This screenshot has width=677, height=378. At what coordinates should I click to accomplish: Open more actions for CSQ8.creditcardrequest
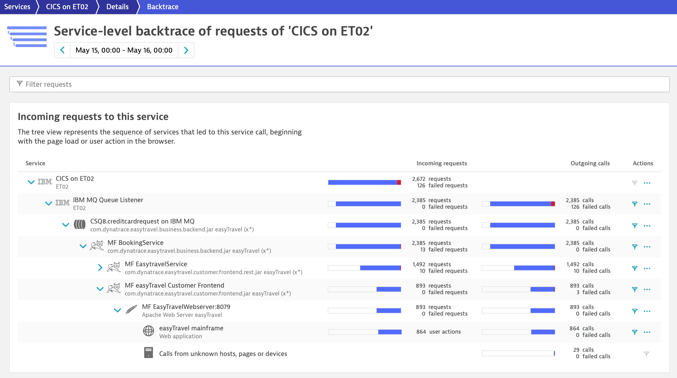647,226
